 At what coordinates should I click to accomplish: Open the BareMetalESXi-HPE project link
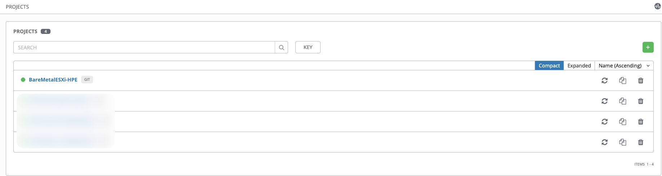tap(53, 80)
